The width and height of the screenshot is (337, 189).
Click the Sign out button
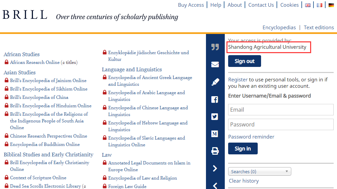click(x=245, y=61)
